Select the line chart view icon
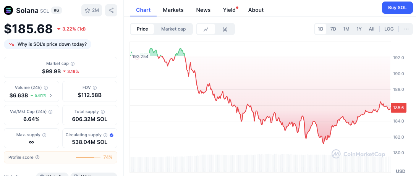The height and width of the screenshot is (176, 416). coord(206,29)
